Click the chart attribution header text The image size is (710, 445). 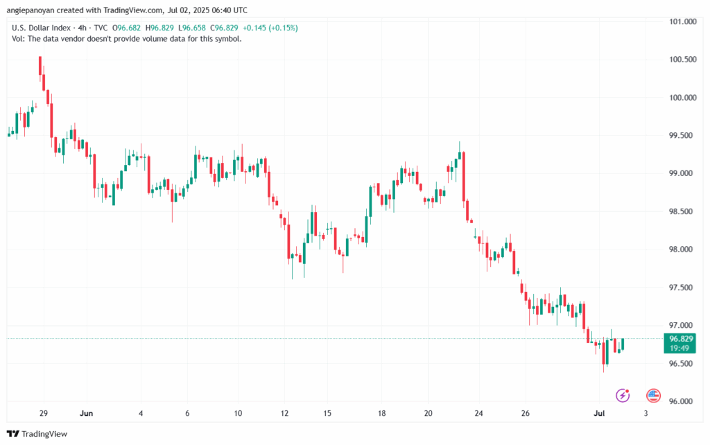tap(127, 10)
